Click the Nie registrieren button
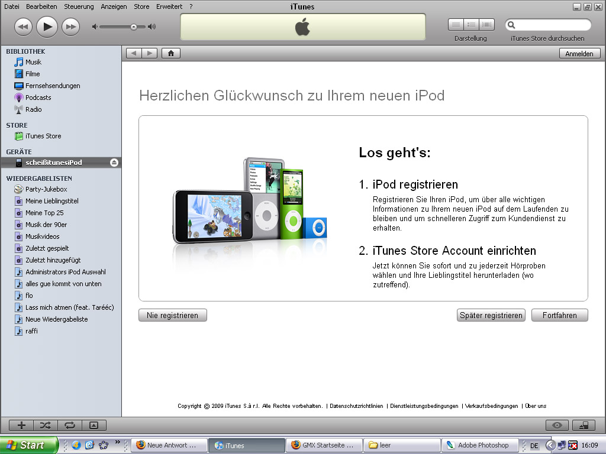This screenshot has height=454, width=606. point(172,315)
